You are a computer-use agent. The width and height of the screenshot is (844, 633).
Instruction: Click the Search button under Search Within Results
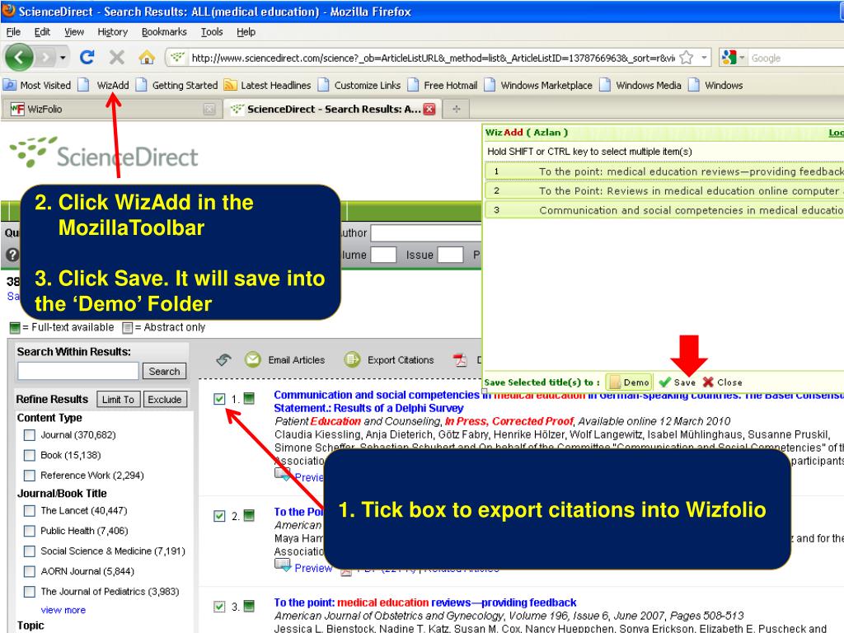point(164,371)
